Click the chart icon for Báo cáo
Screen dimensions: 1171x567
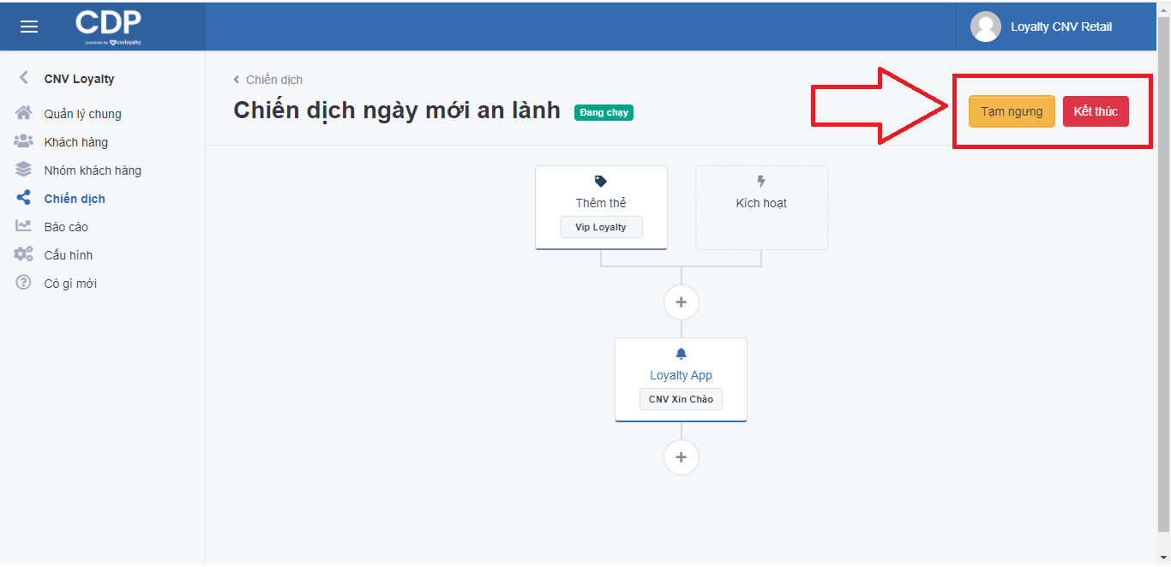pos(24,226)
